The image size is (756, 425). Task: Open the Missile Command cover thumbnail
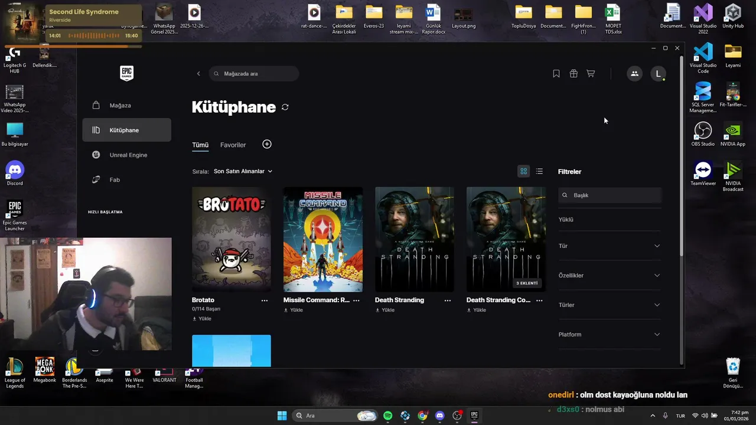323,239
